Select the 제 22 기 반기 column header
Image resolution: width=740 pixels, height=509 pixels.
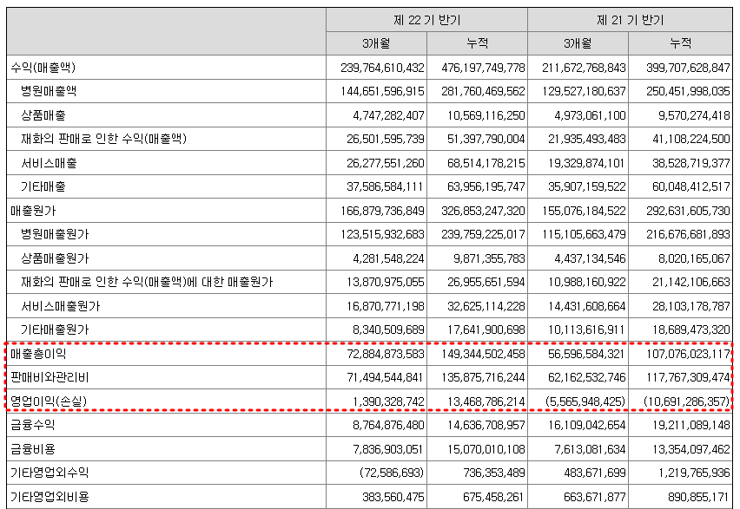[426, 16]
